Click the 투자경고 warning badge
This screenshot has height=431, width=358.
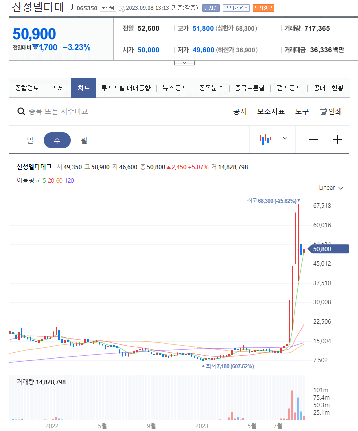coord(263,8)
